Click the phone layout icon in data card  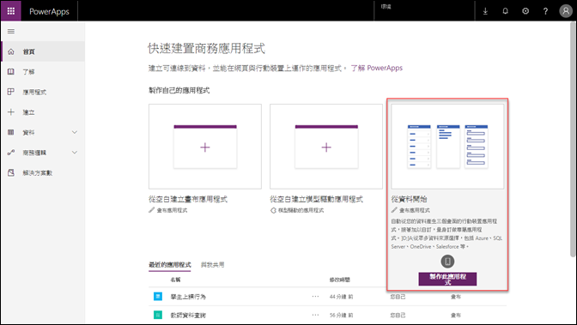pyautogui.click(x=447, y=262)
